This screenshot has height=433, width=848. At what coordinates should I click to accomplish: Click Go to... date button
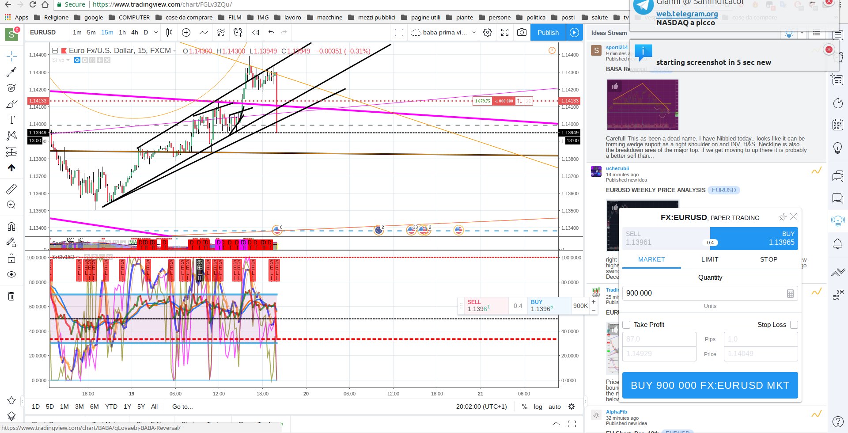[x=182, y=406]
